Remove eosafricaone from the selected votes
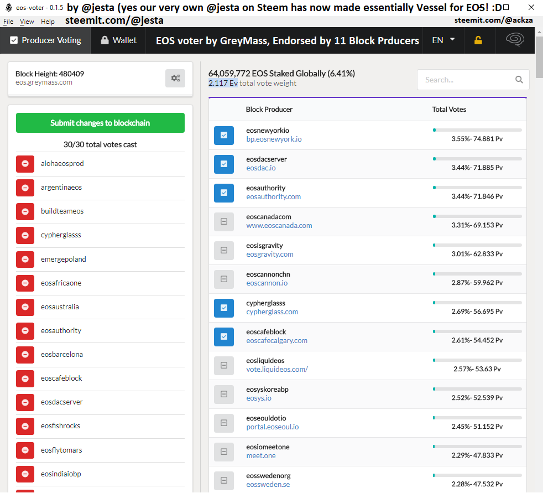The height and width of the screenshot is (493, 543). pyautogui.click(x=25, y=283)
